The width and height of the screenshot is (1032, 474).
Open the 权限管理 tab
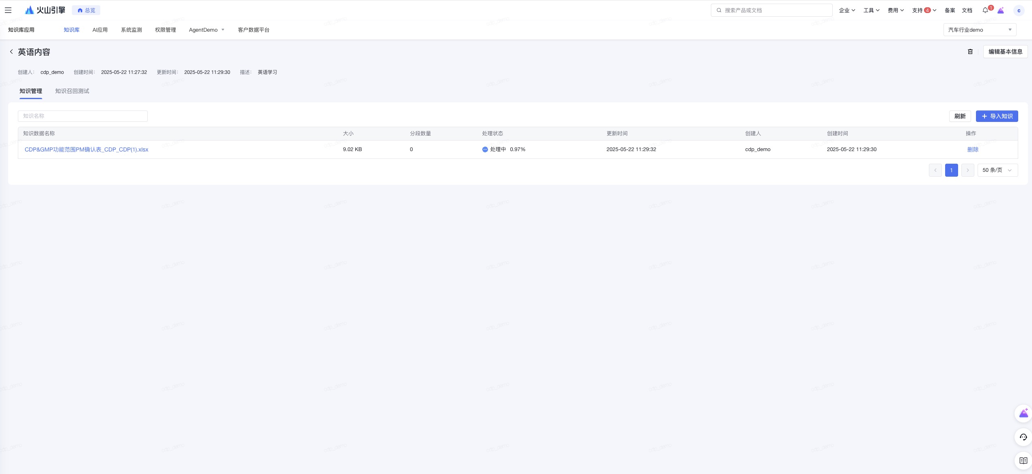(165, 30)
